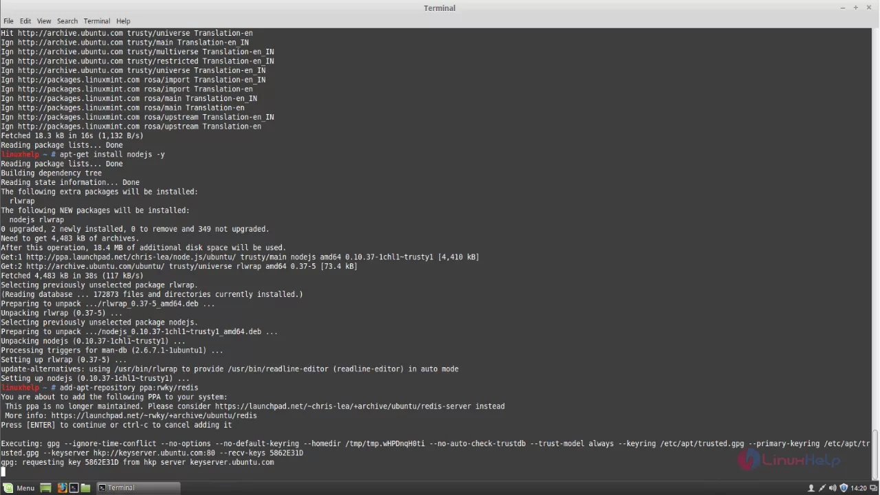Click 'Selecting previously unselected package nodejs.' line
The height and width of the screenshot is (495, 880).
point(99,322)
